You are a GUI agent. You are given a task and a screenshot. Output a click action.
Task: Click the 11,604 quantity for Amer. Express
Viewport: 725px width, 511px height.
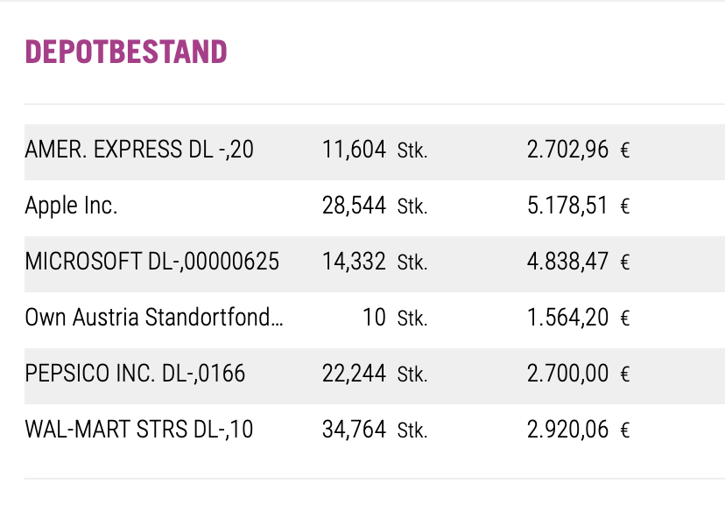(x=354, y=150)
